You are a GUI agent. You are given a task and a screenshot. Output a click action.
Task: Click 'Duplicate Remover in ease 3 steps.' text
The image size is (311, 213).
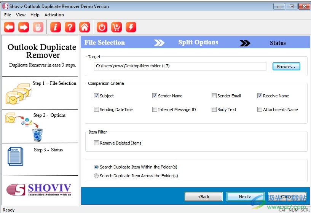43,65
